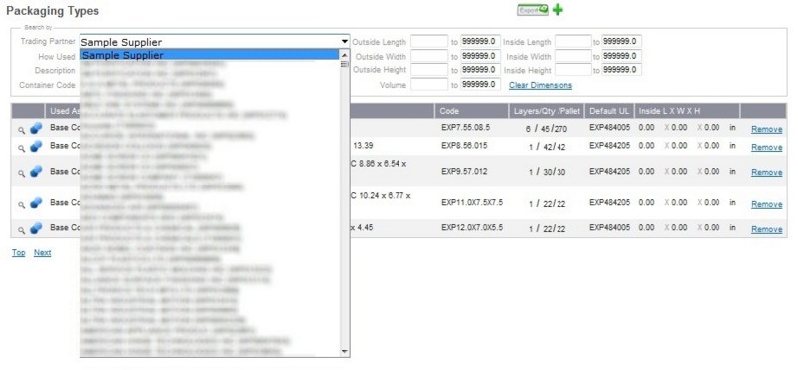Remove the EXP11.0X7.5X7.5 packaging type

coord(767,204)
